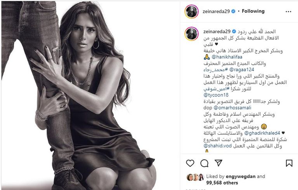Open comments with the speech bubble icon
Image resolution: width=298 pixels, height=190 pixels.
pos(204,163)
